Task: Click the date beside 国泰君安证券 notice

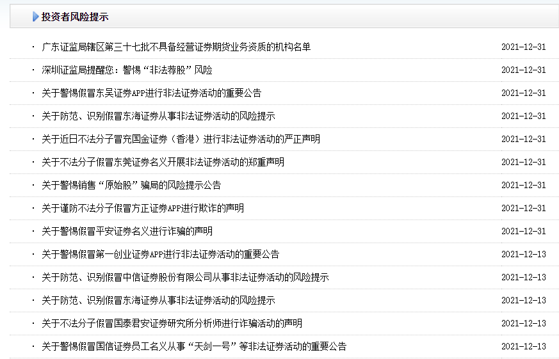Action: click(x=523, y=323)
